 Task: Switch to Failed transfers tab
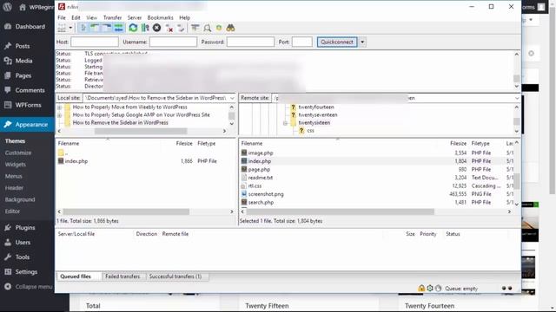tap(122, 276)
